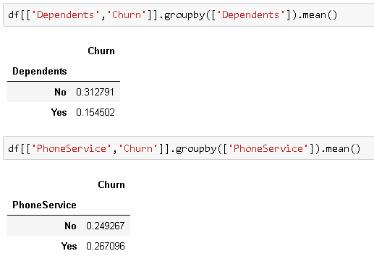Click the value 0.312791
The width and height of the screenshot is (374, 264).
(95, 92)
